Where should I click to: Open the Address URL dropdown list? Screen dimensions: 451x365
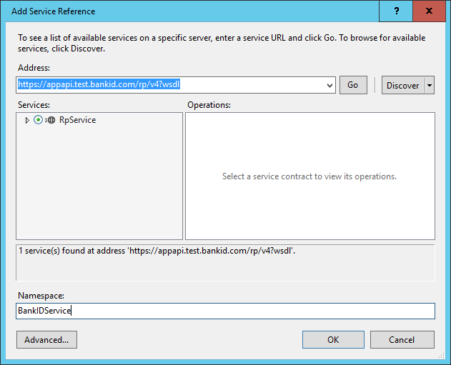tap(329, 85)
